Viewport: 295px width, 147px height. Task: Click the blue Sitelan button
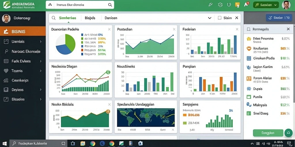point(279,18)
